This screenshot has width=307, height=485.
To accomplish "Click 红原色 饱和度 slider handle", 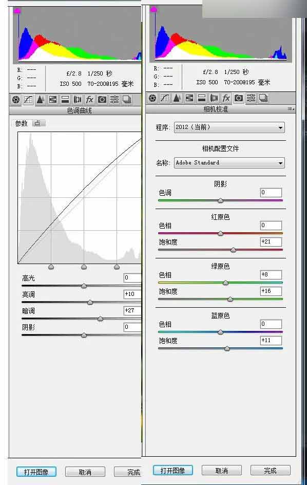I will [234, 250].
